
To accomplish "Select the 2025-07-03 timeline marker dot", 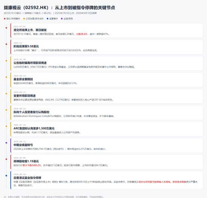I will pyautogui.click(x=6, y=28).
